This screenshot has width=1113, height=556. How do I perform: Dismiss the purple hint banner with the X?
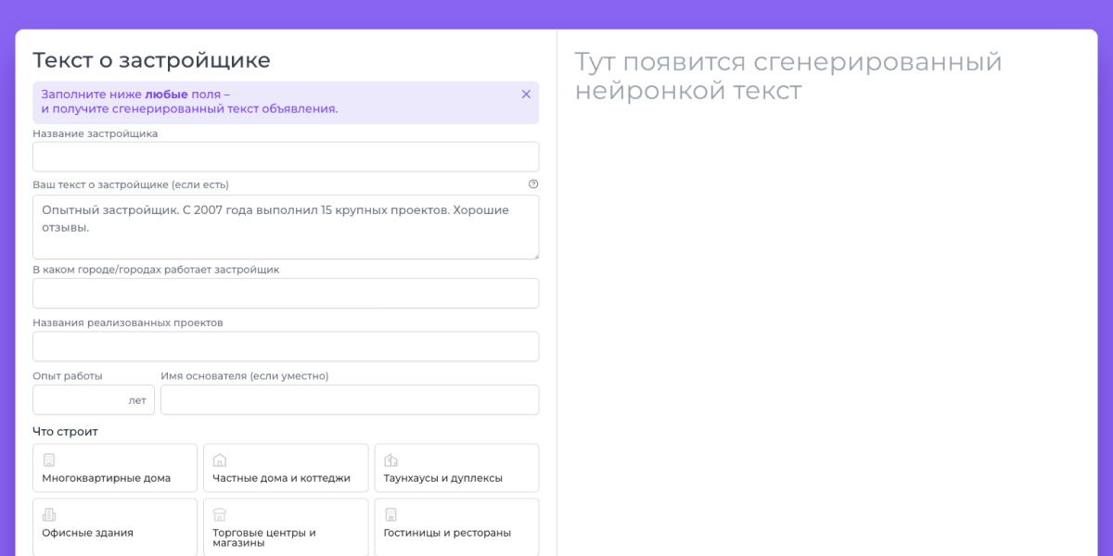526,95
